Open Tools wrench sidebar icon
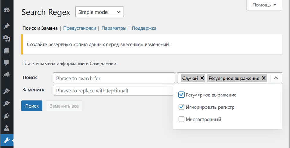290x148 pixels. pyautogui.click(x=7, y=141)
